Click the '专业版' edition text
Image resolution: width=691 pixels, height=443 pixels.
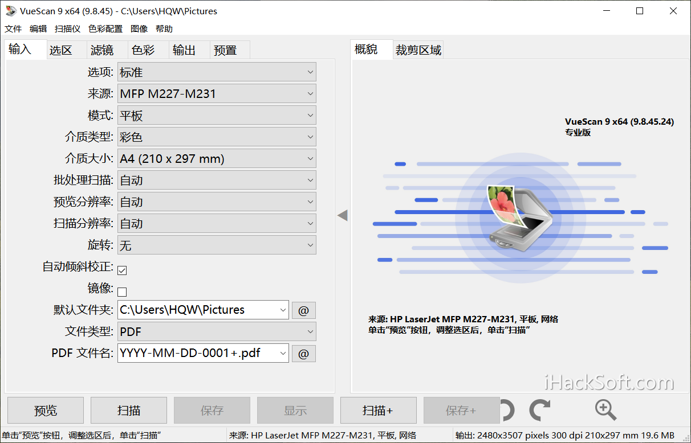[x=578, y=132]
